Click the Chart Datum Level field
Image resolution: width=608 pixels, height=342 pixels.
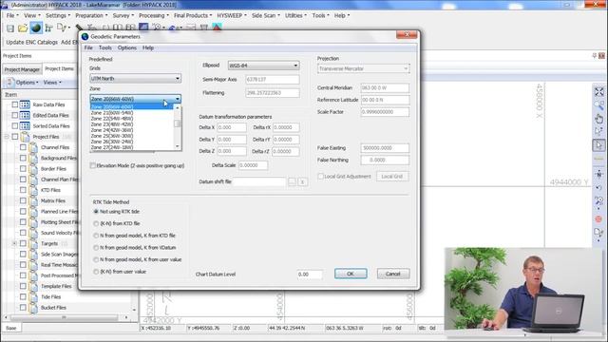[310, 275]
